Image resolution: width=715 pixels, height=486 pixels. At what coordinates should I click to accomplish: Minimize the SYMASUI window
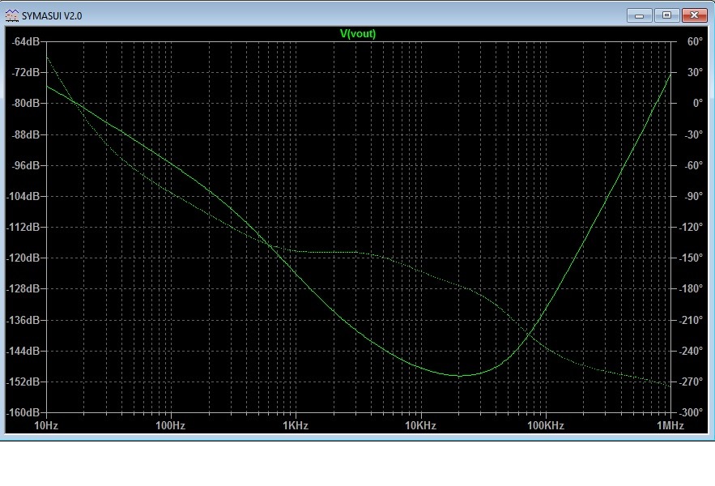[640, 15]
